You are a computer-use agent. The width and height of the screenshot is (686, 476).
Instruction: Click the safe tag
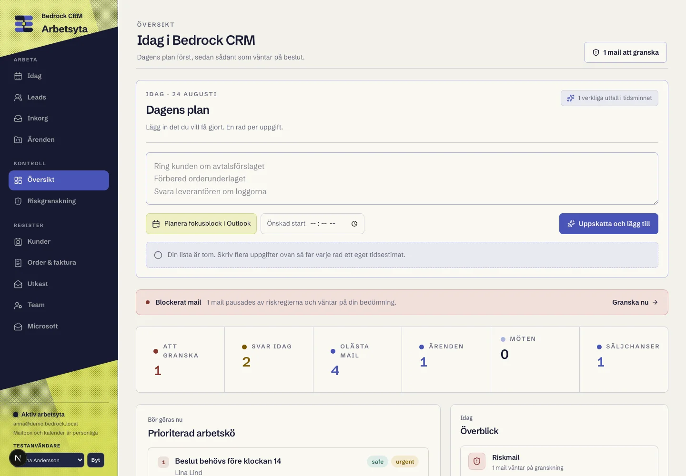[377, 462]
